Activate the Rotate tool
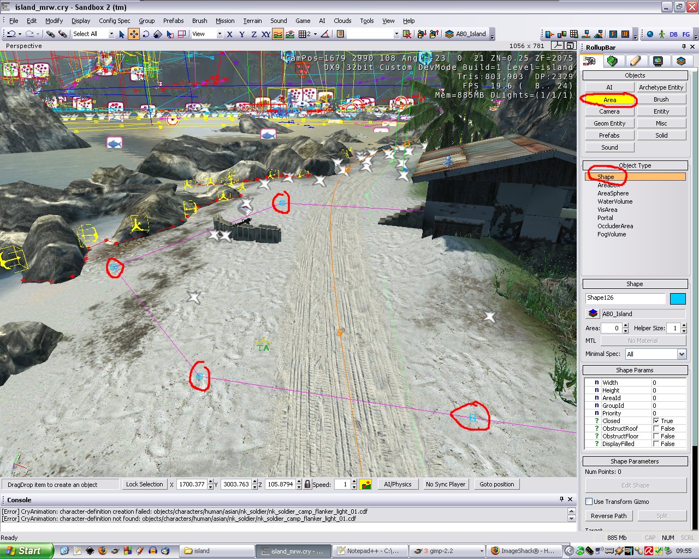699x559 pixels. pyautogui.click(x=146, y=34)
